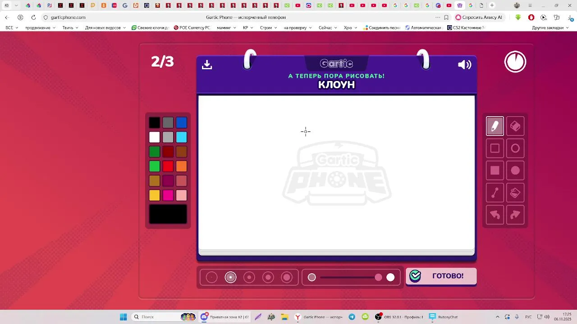Expand the Сейчас bookmarks folder
Viewport: 577px width, 324px height.
(328, 27)
